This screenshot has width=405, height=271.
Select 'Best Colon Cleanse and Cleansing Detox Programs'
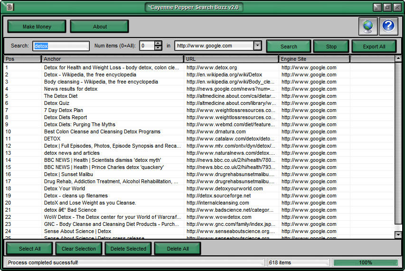(x=199, y=131)
